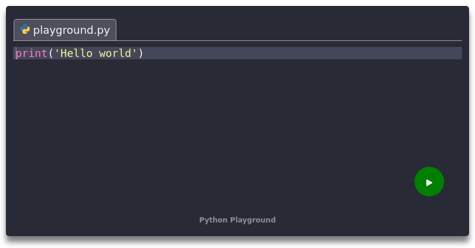Click the print keyword in the code
Viewport: 475px width, 248px height.
(x=31, y=53)
